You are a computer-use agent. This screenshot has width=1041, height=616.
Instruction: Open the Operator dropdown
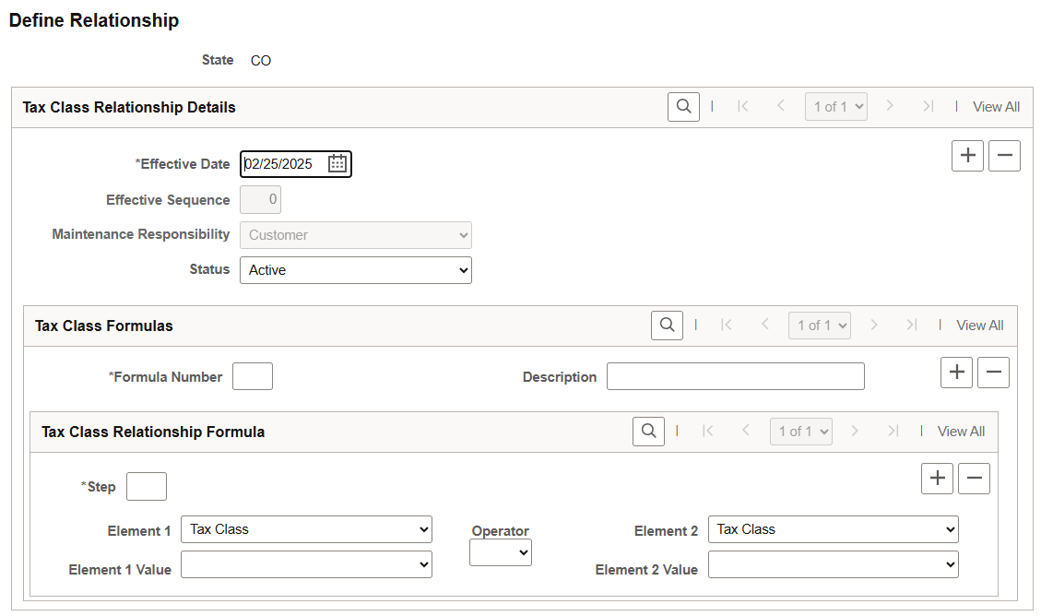coord(501,552)
